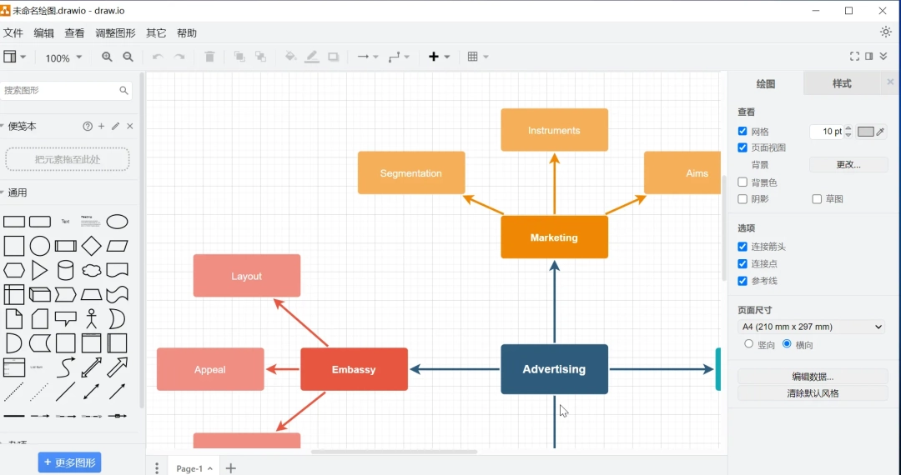Click the line color pencil icon
Image resolution: width=901 pixels, height=475 pixels.
312,57
